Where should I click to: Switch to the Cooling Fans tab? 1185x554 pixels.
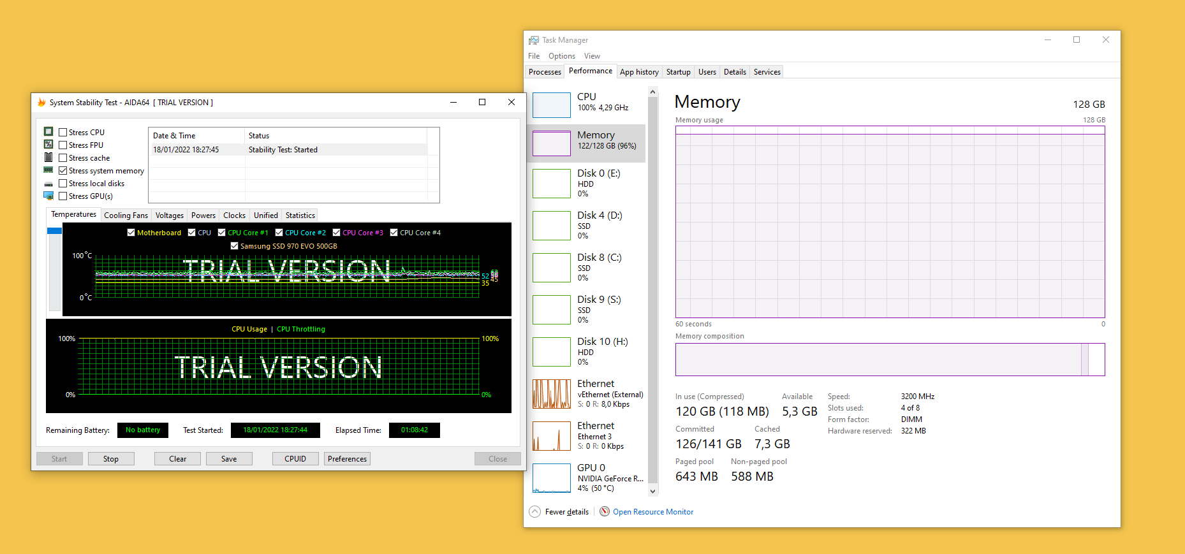[126, 215]
